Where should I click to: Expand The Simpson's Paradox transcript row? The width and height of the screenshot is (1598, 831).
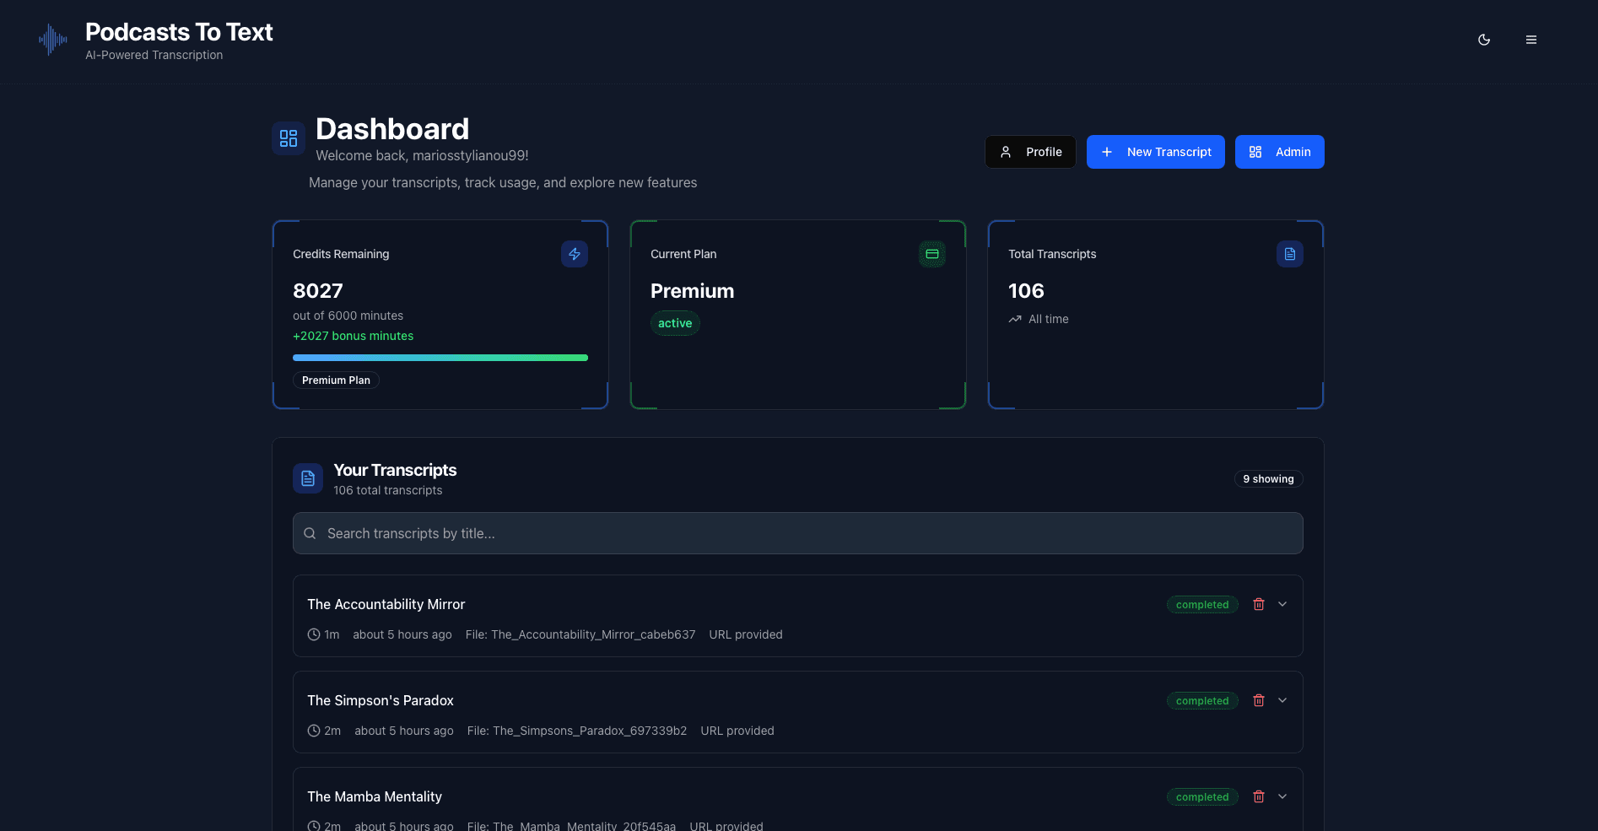click(x=1282, y=700)
